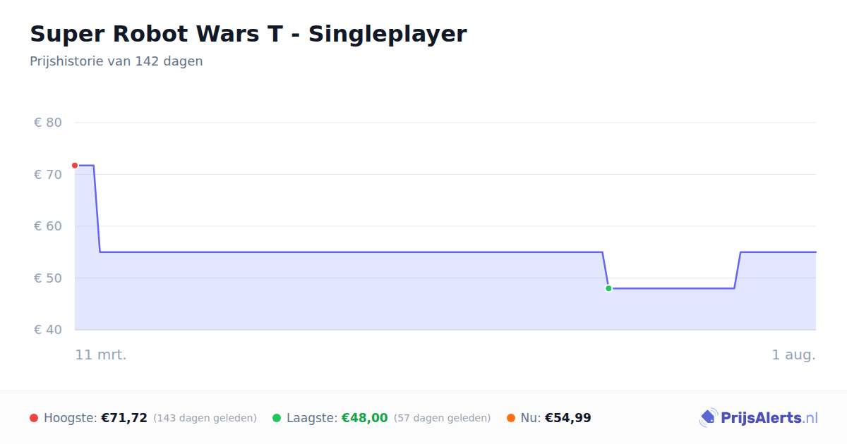847x444 pixels.
Task: Click the green lowest-price dot on chart
Action: point(608,288)
